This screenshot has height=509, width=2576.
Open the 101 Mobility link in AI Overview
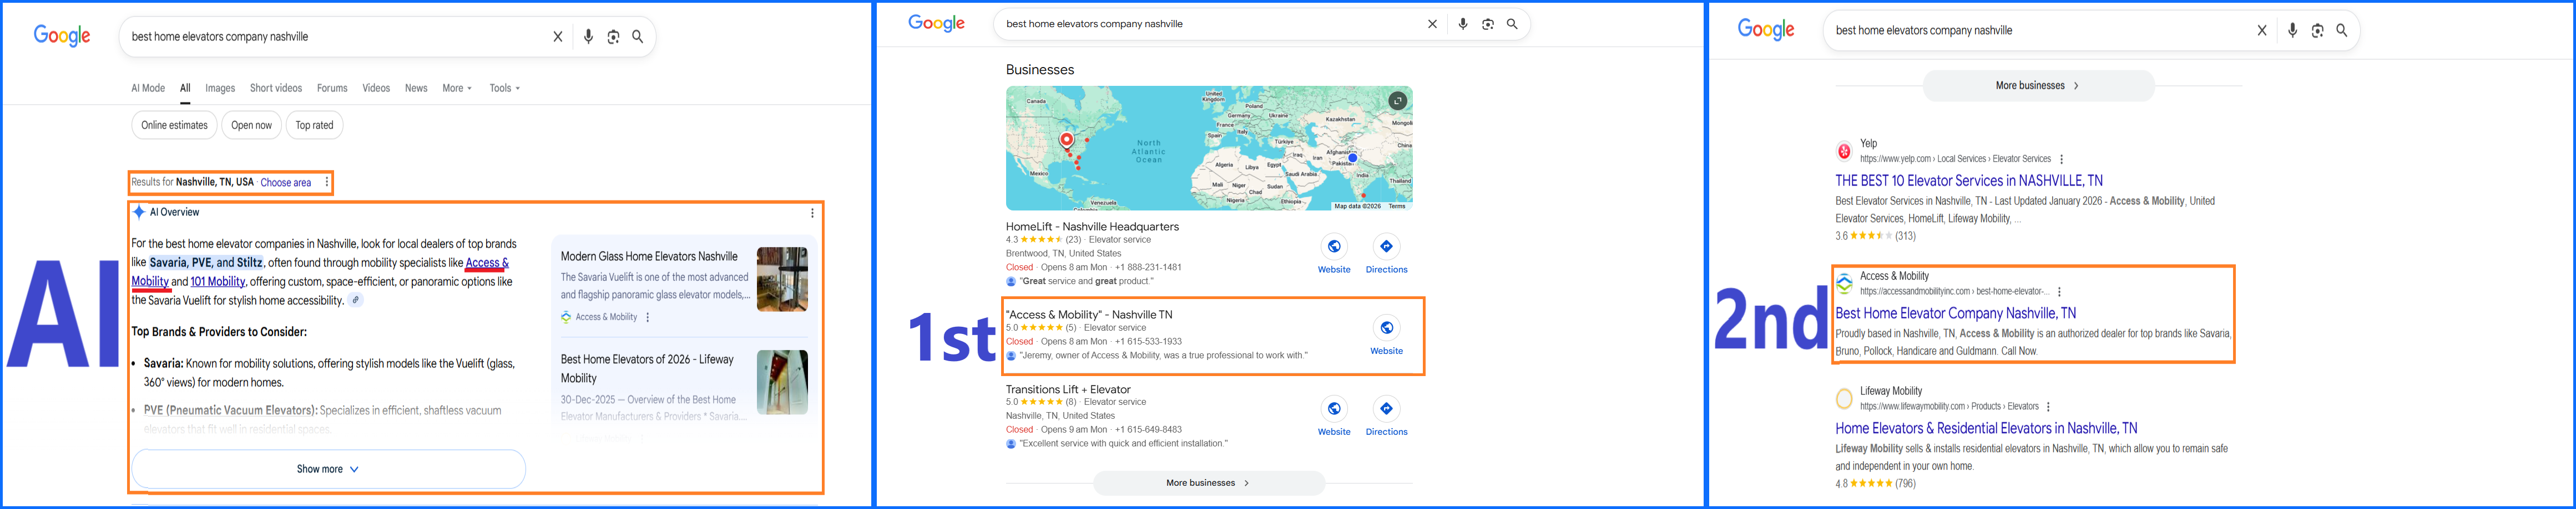coord(218,281)
